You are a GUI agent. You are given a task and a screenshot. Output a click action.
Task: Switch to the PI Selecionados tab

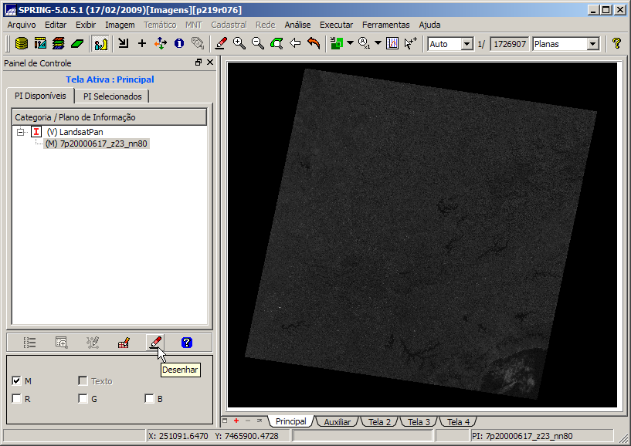[113, 96]
